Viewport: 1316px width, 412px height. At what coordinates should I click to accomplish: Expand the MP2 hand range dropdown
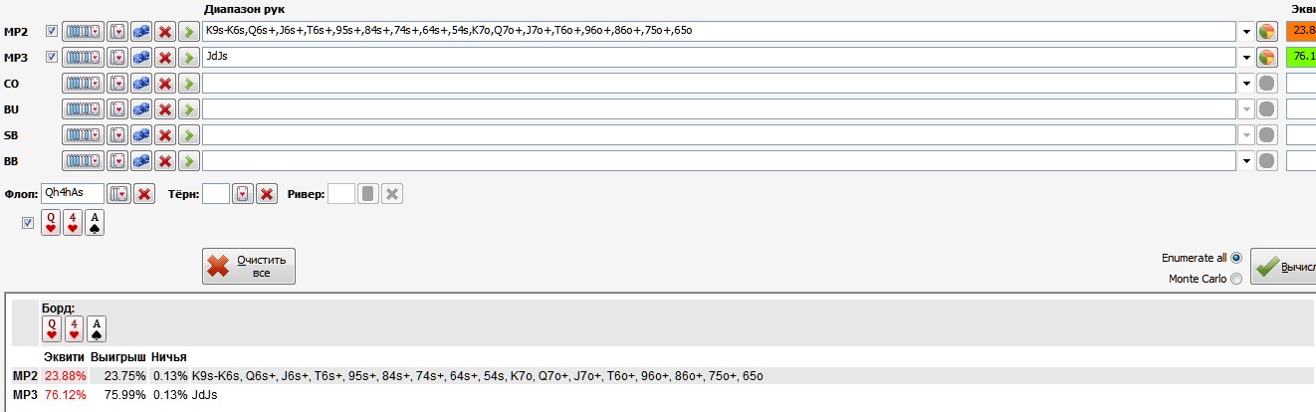click(1246, 32)
